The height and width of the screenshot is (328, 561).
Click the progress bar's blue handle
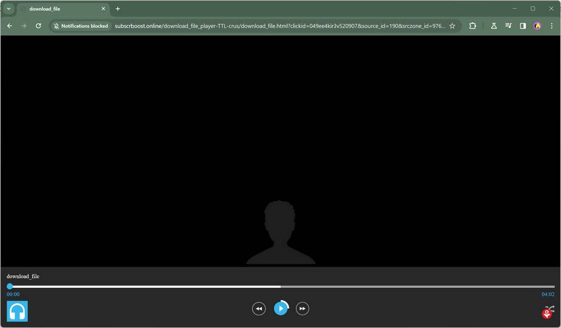click(x=10, y=286)
